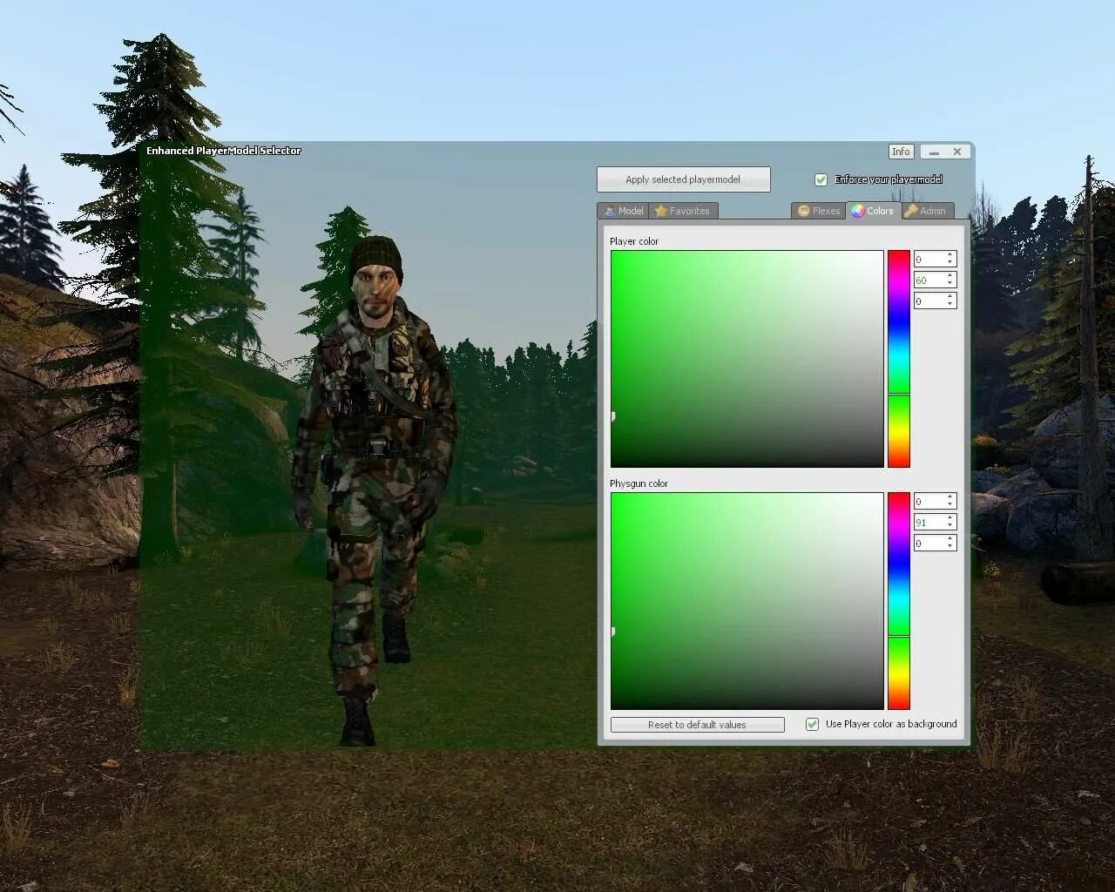Switch to the Model tab
Viewport: 1115px width, 892px height.
[623, 211]
